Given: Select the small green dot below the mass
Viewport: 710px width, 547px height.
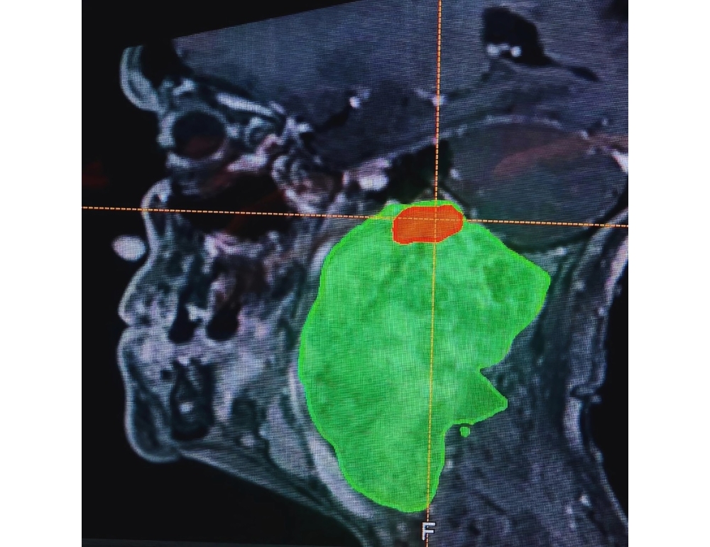Looking at the screenshot, I should click(464, 431).
